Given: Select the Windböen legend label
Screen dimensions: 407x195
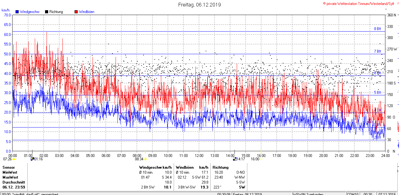Looking at the screenshot, I should (x=87, y=12).
